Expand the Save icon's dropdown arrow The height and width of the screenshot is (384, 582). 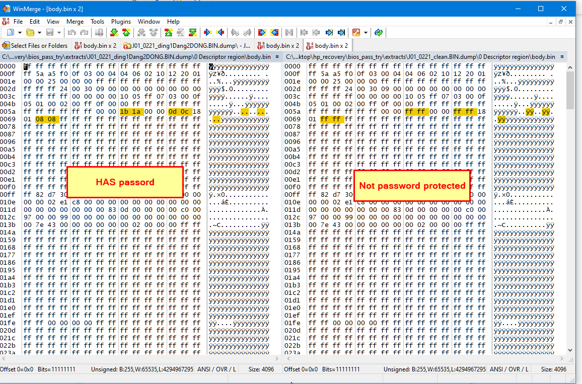(x=59, y=33)
